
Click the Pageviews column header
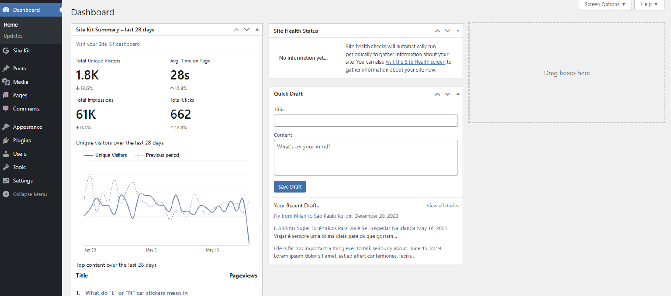pyautogui.click(x=243, y=275)
